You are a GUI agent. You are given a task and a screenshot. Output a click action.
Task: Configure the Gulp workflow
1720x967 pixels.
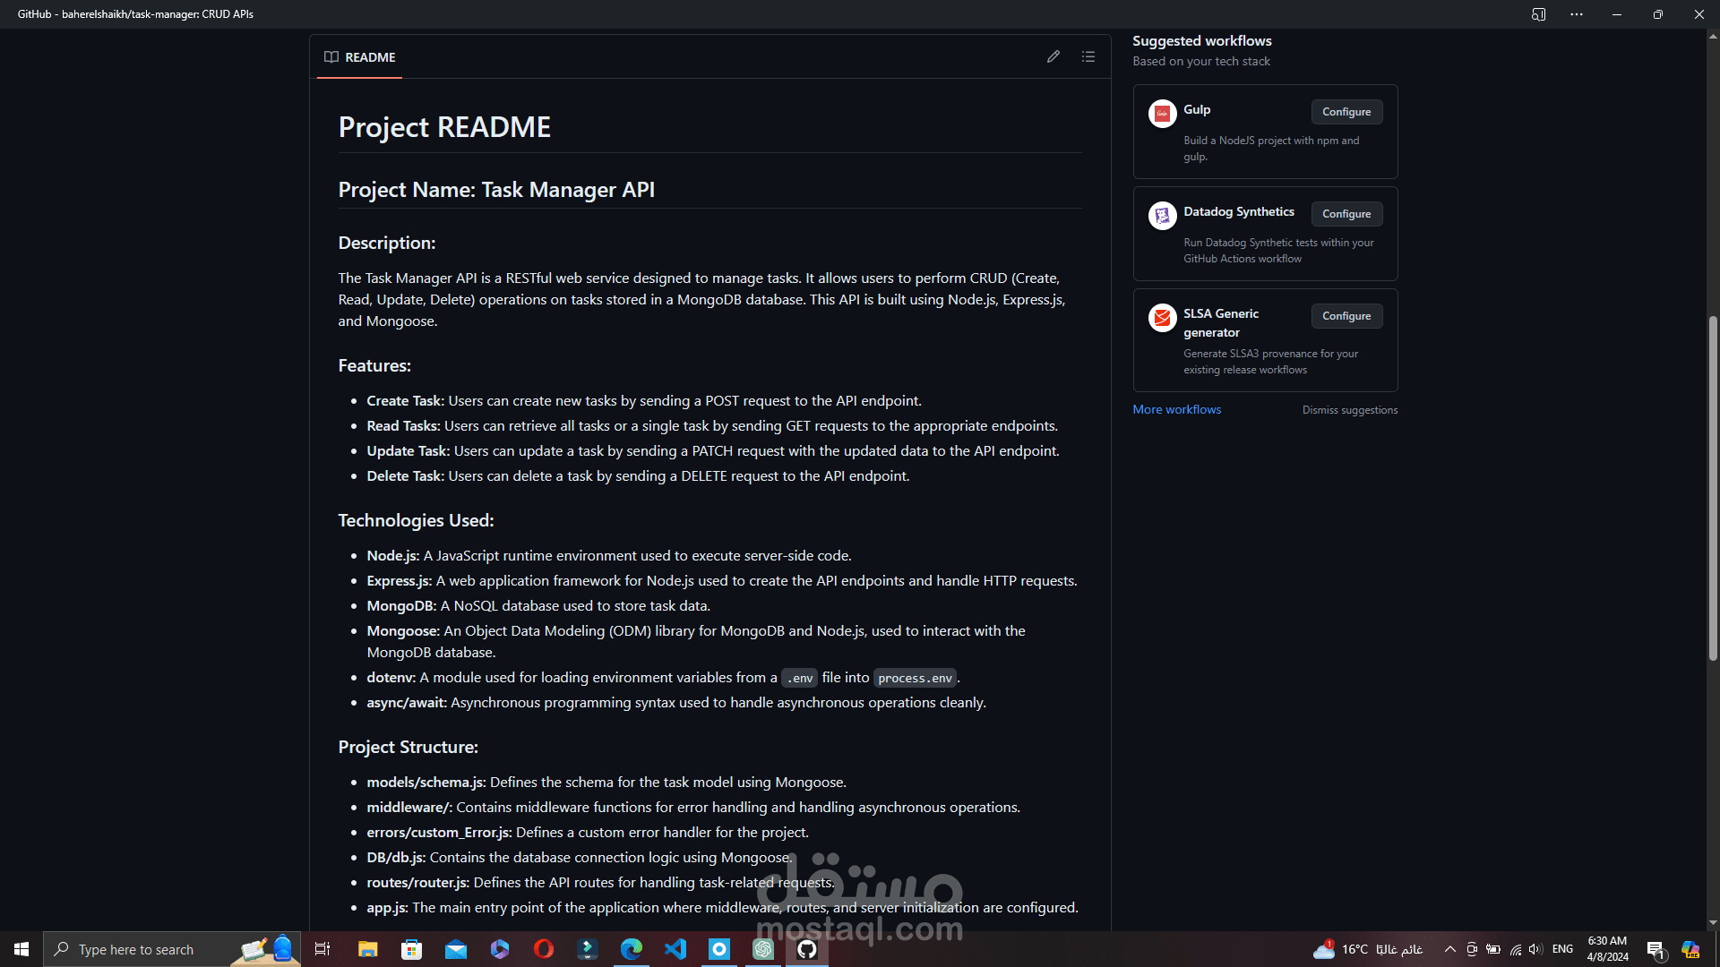click(1346, 112)
